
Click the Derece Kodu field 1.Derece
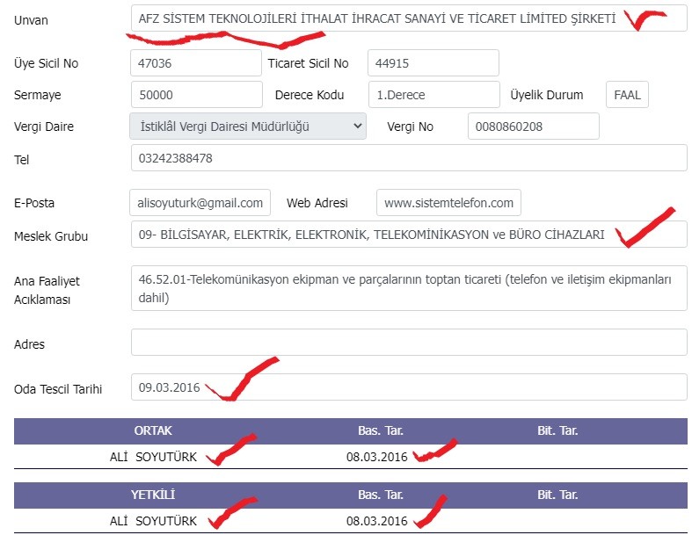[x=434, y=95]
